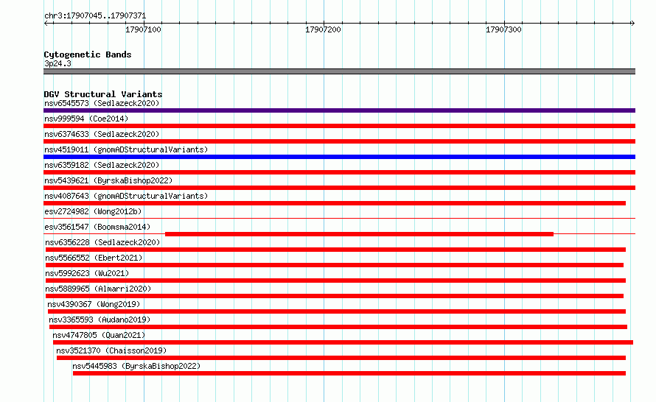Open nsv4747805 (Quan2021) label

[99, 335]
